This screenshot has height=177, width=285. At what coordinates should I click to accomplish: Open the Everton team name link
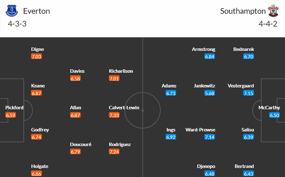pyautogui.click(x=37, y=11)
